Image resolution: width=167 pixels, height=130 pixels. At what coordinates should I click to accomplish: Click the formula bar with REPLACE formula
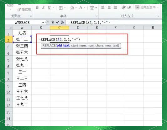click(x=113, y=23)
